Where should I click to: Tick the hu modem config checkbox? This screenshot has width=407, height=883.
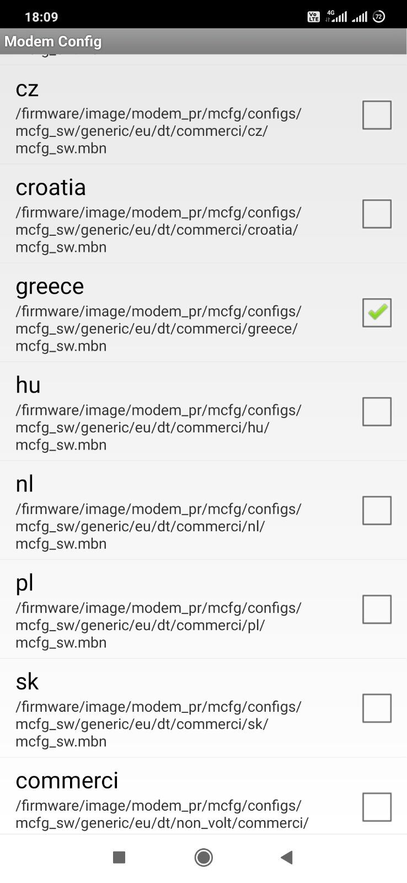click(377, 411)
